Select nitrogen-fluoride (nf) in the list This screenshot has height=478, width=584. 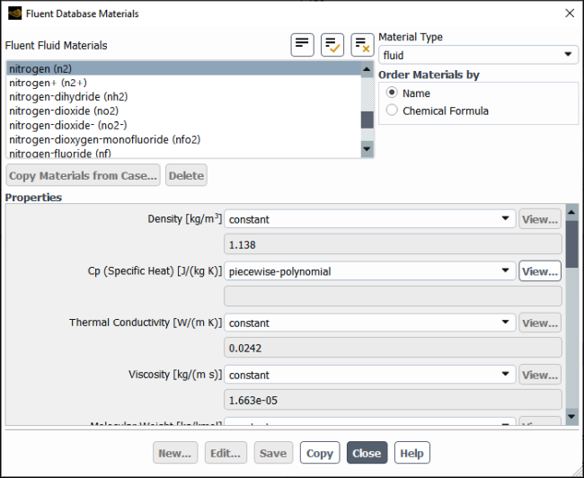pyautogui.click(x=184, y=153)
